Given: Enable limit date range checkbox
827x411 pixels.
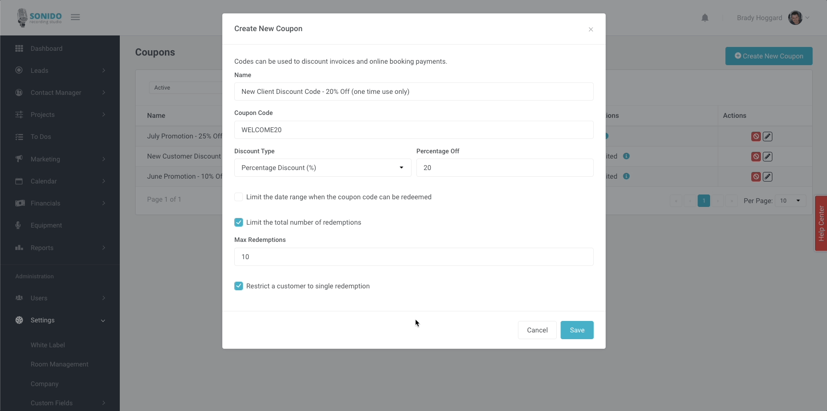Looking at the screenshot, I should [x=239, y=197].
